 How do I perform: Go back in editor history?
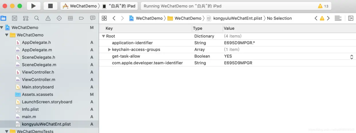114,18
